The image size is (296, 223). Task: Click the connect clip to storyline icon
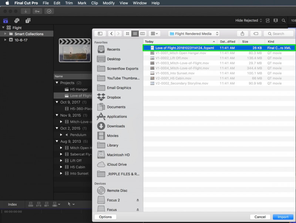[x=31, y=204]
